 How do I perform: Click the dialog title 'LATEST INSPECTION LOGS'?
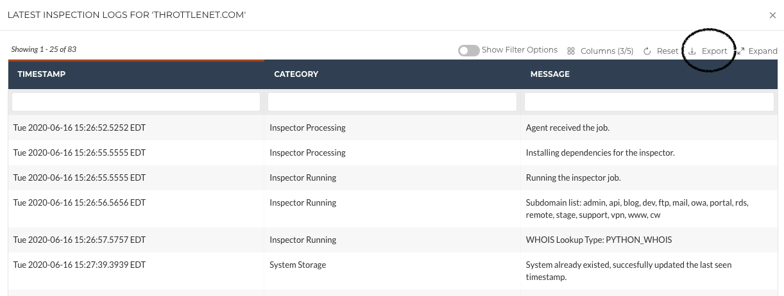126,15
